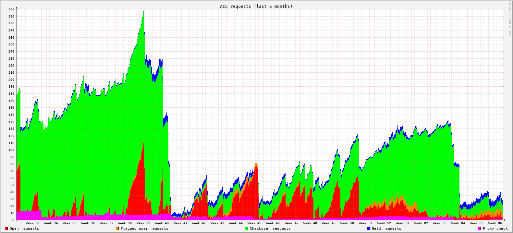Select the "Proxy check" legend label
513x233 pixels.
[495, 228]
